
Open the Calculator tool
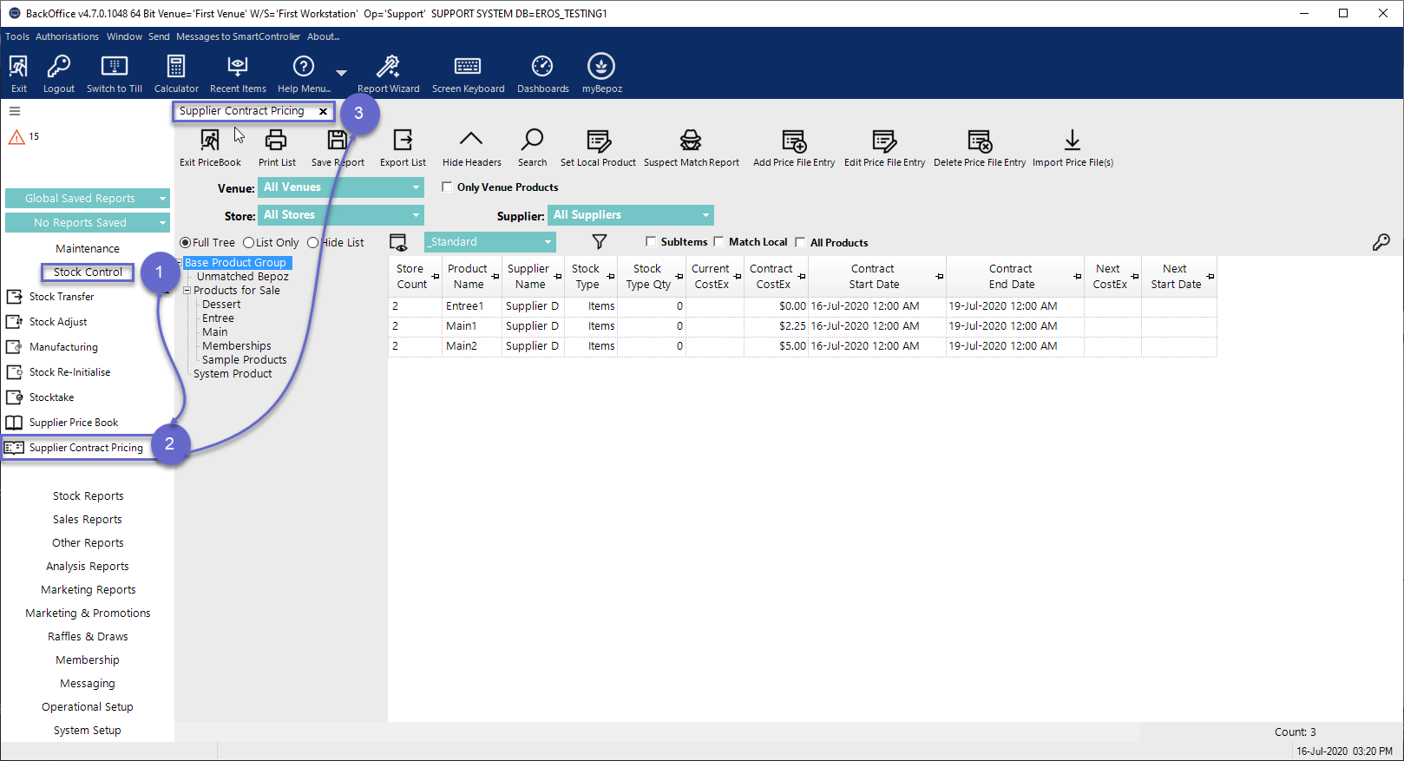176,68
